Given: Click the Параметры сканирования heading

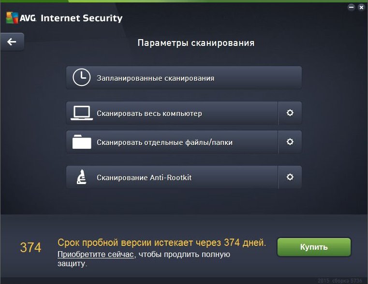Looking at the screenshot, I should click(x=196, y=43).
